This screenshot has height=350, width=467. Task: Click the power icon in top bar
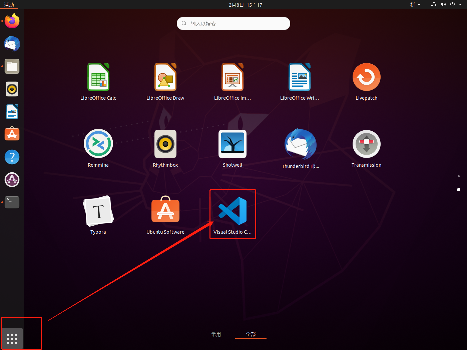pos(452,5)
